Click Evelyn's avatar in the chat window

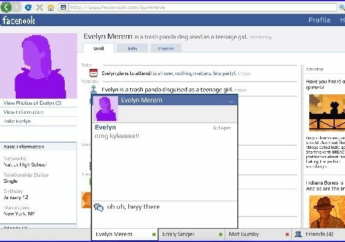tap(106, 108)
